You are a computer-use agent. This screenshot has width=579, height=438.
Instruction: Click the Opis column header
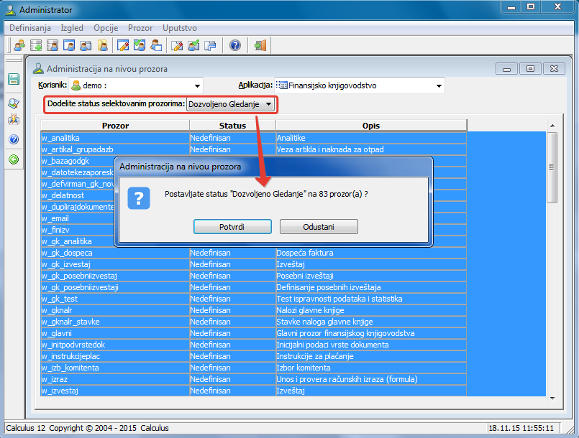(371, 126)
